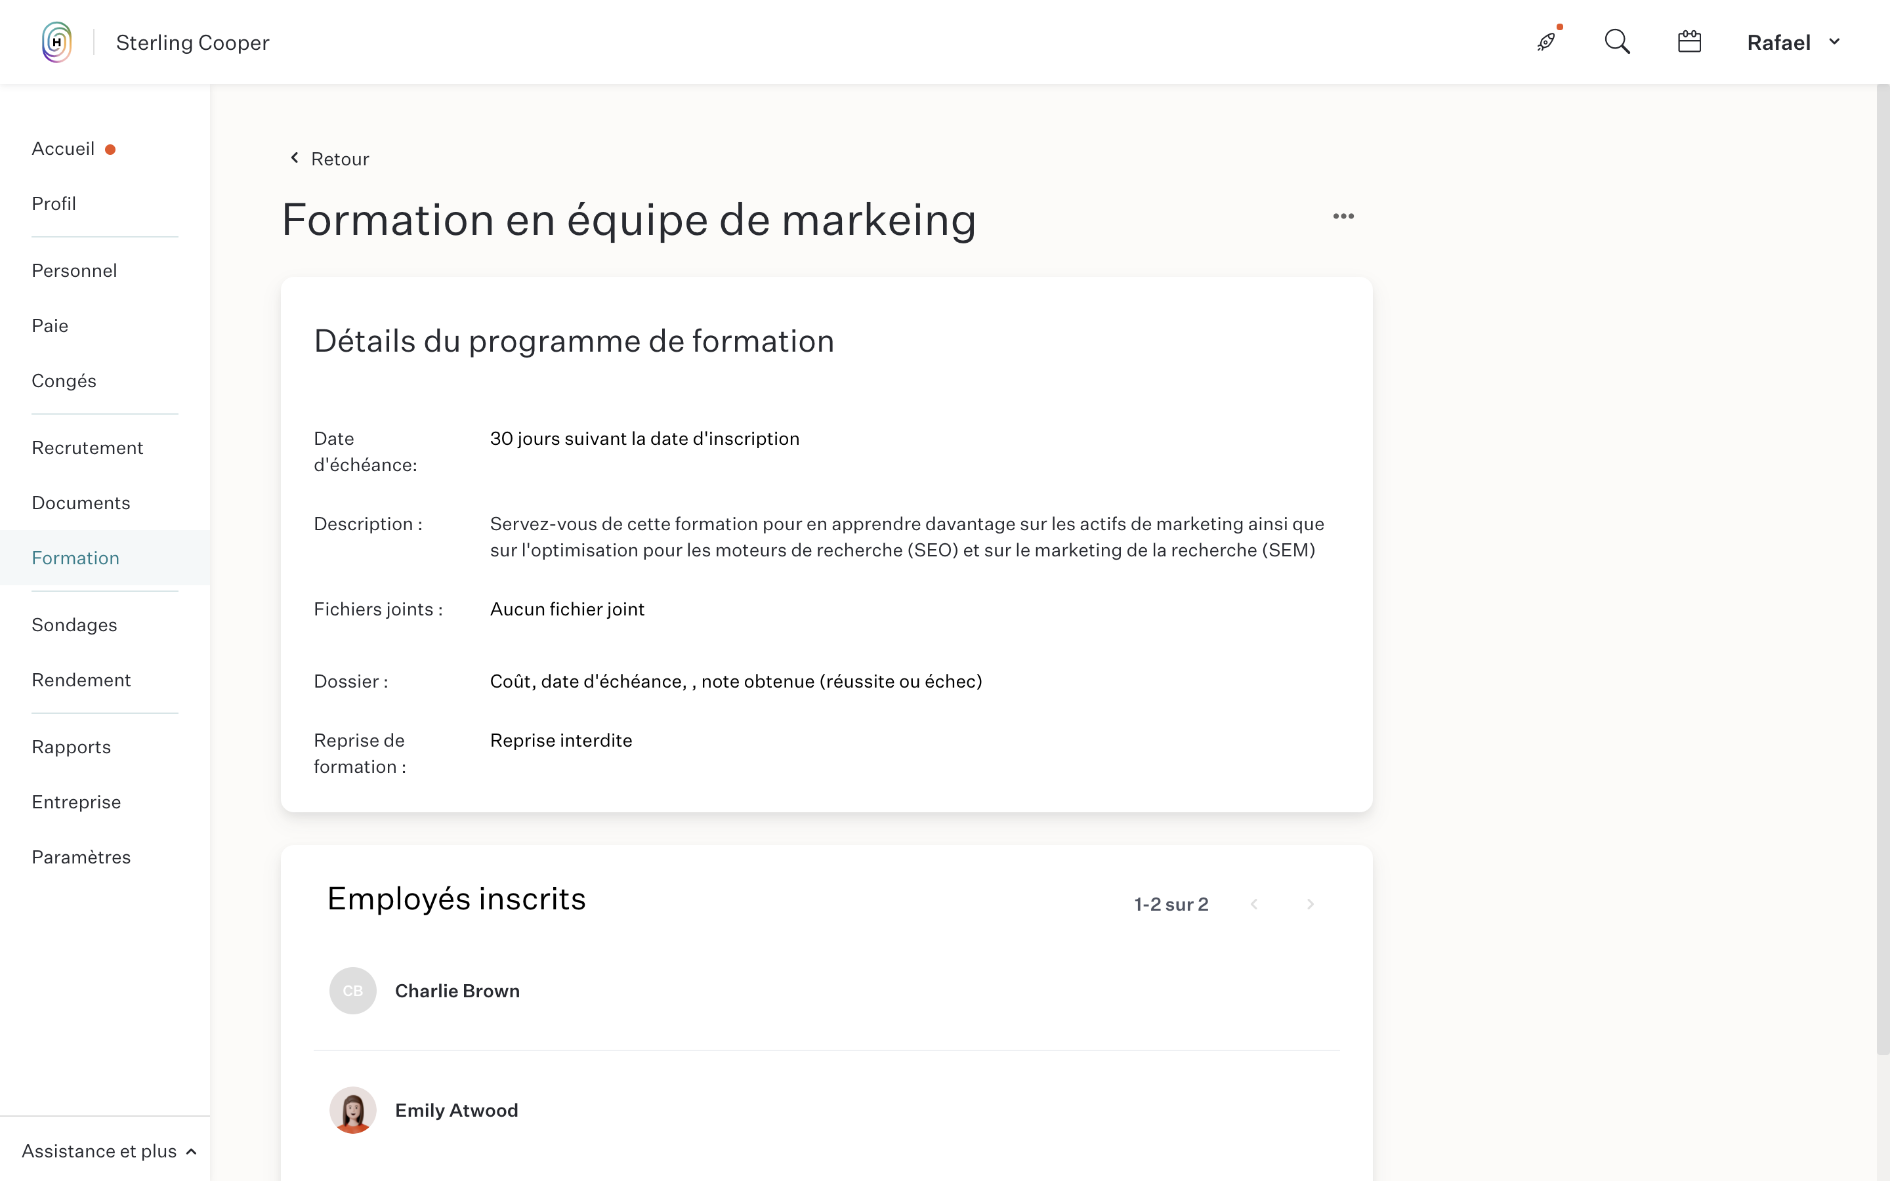Click the Humi logo icon
This screenshot has width=1890, height=1181.
(57, 42)
